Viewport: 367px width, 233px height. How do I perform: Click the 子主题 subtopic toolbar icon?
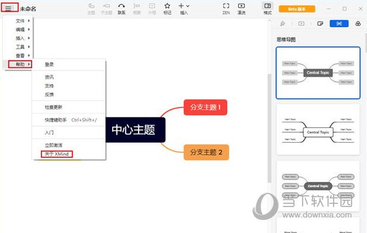click(x=106, y=9)
